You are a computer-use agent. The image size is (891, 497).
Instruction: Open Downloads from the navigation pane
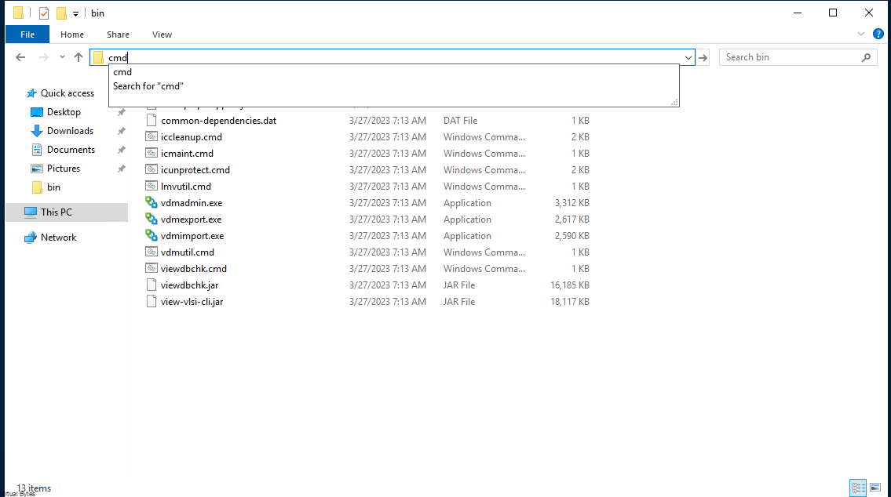click(x=69, y=130)
